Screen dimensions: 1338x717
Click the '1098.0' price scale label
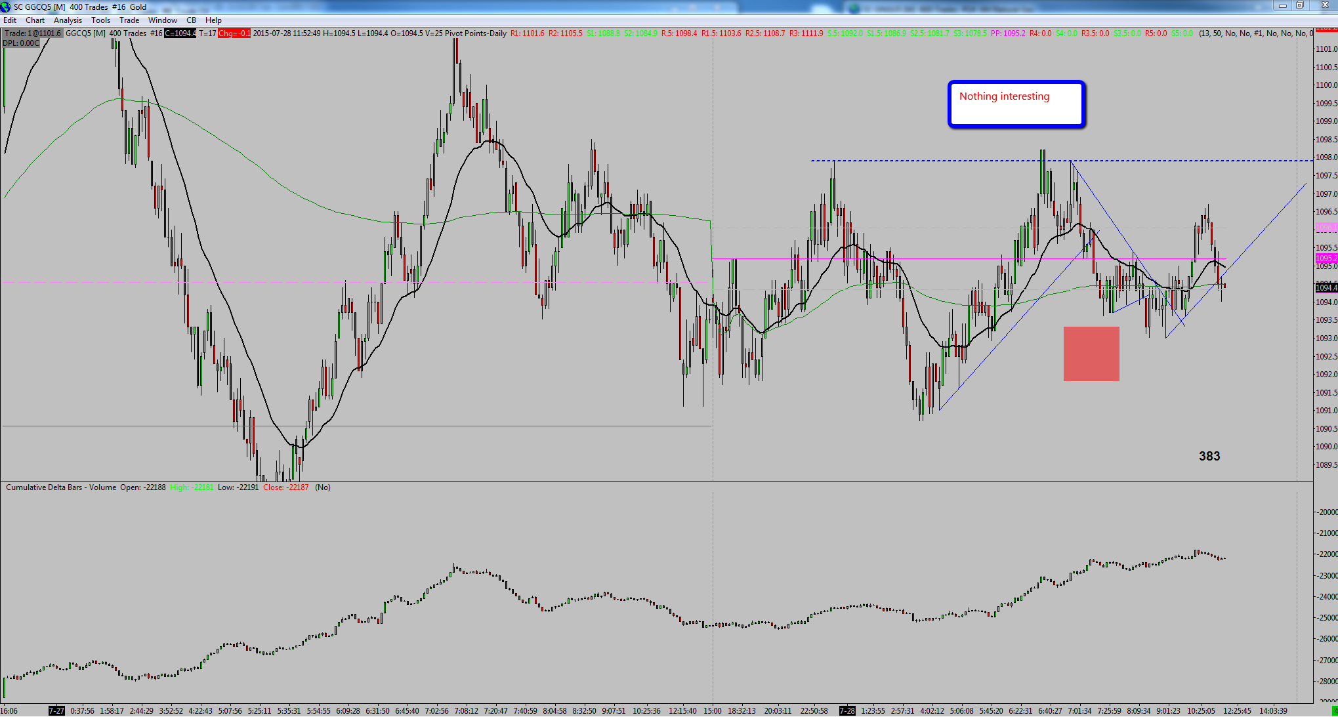(1326, 157)
